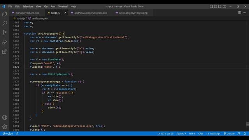Open the Help menu

coord(73,7)
